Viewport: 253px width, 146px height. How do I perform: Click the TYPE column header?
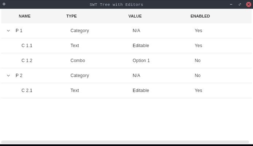[71, 16]
